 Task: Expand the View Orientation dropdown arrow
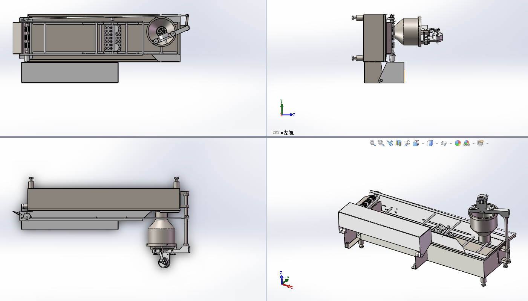(423, 144)
